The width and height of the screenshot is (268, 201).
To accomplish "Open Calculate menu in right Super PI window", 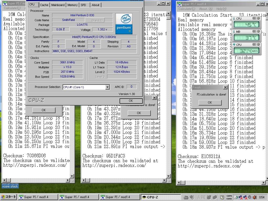I will (x=187, y=9).
